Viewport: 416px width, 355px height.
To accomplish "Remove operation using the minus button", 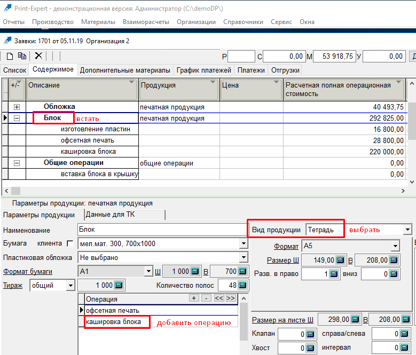I will pyautogui.click(x=206, y=298).
